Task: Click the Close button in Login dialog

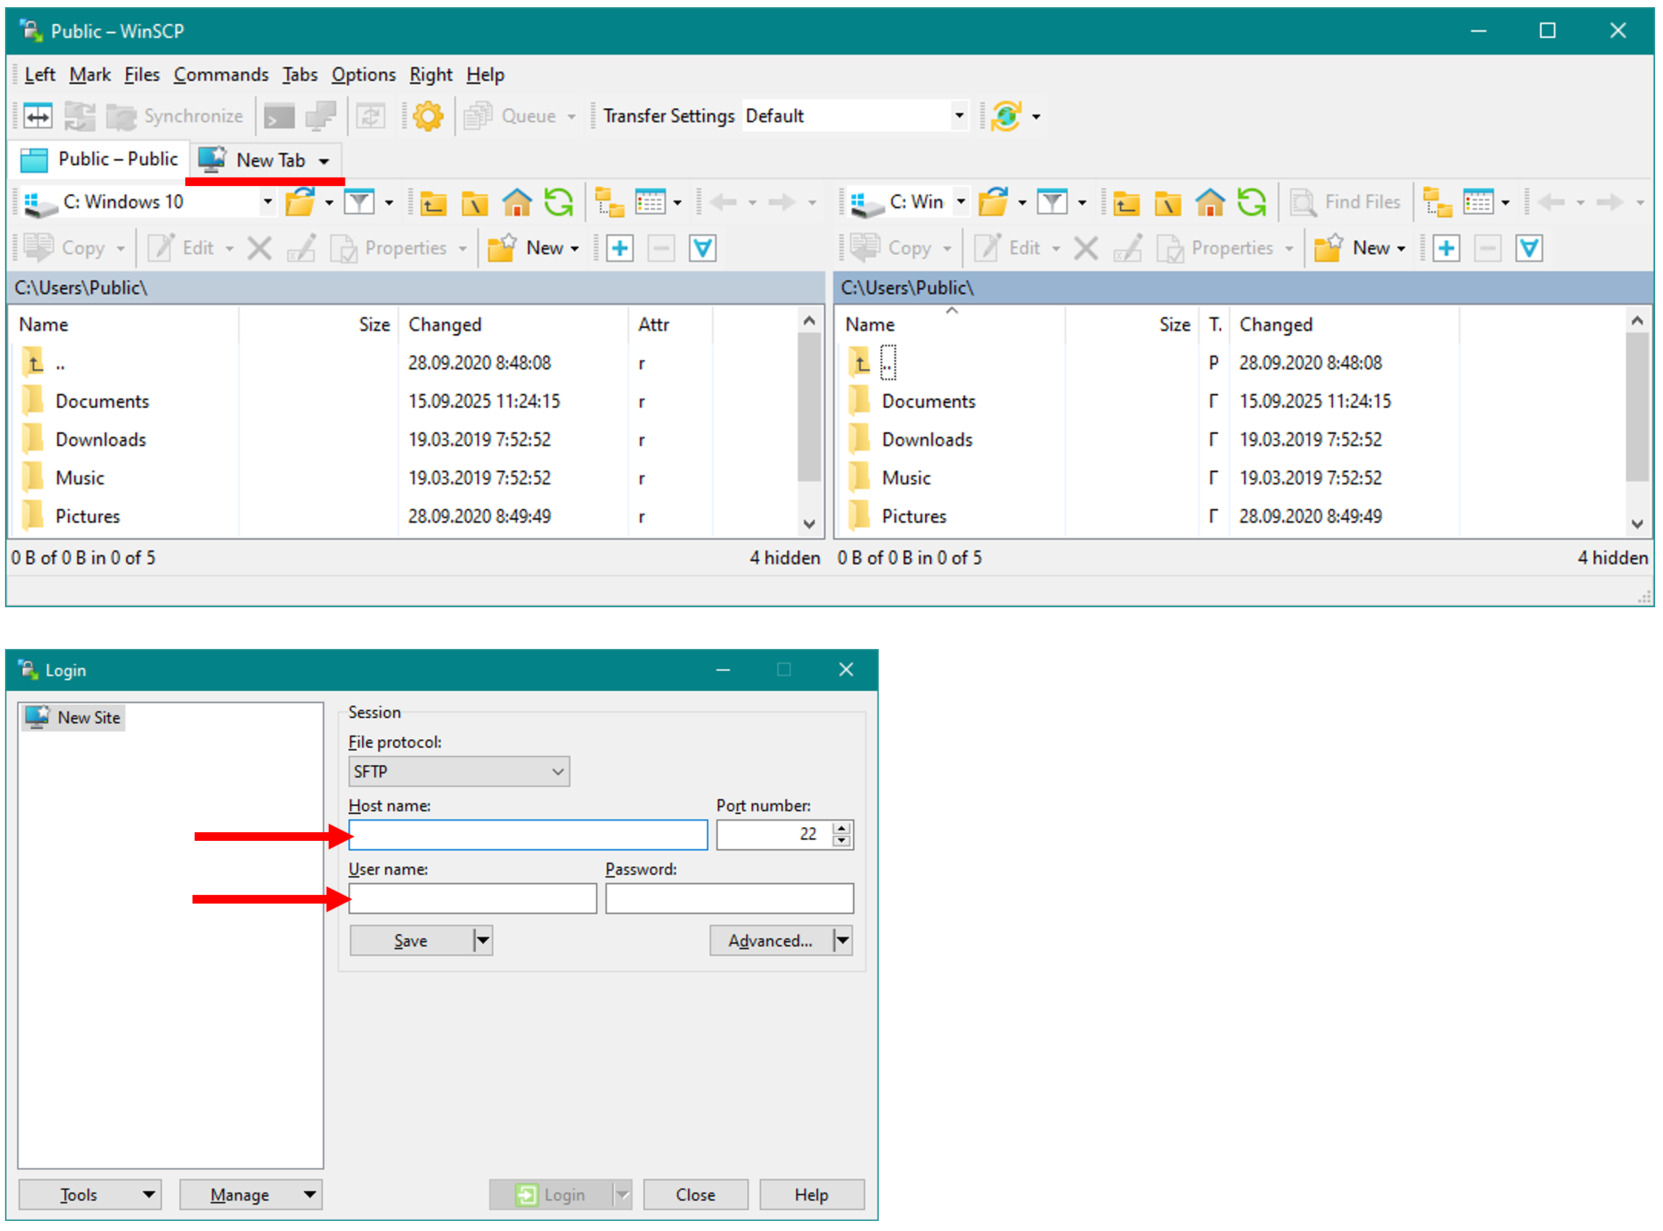Action: pos(695,1195)
